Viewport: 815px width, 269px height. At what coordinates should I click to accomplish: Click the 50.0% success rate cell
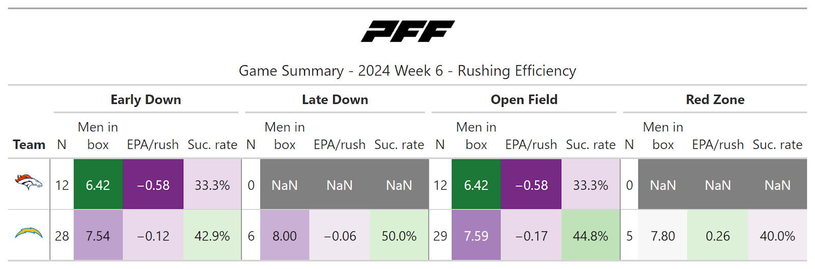(399, 236)
